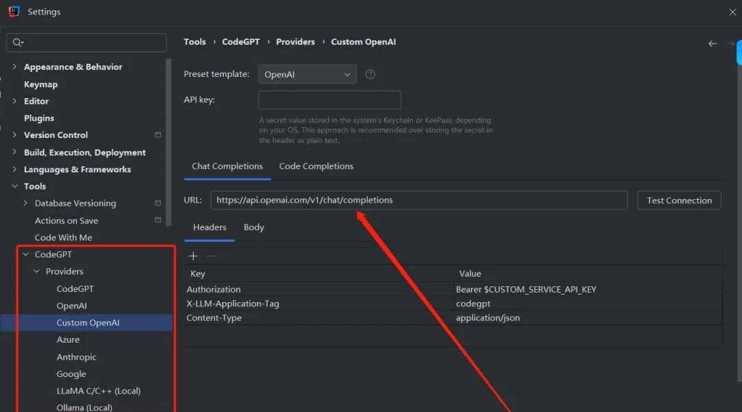This screenshot has height=412, width=742.
Task: Focus the settings search box
Action: [87, 43]
